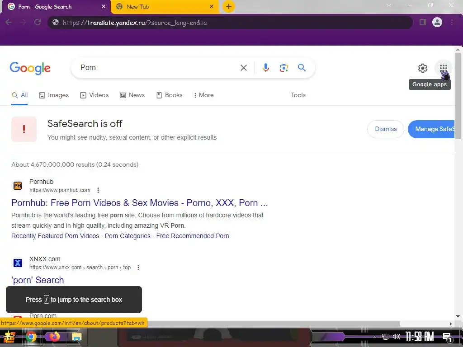Open File Explorer from taskbar
Screen dimensions: 463x347
point(76,337)
